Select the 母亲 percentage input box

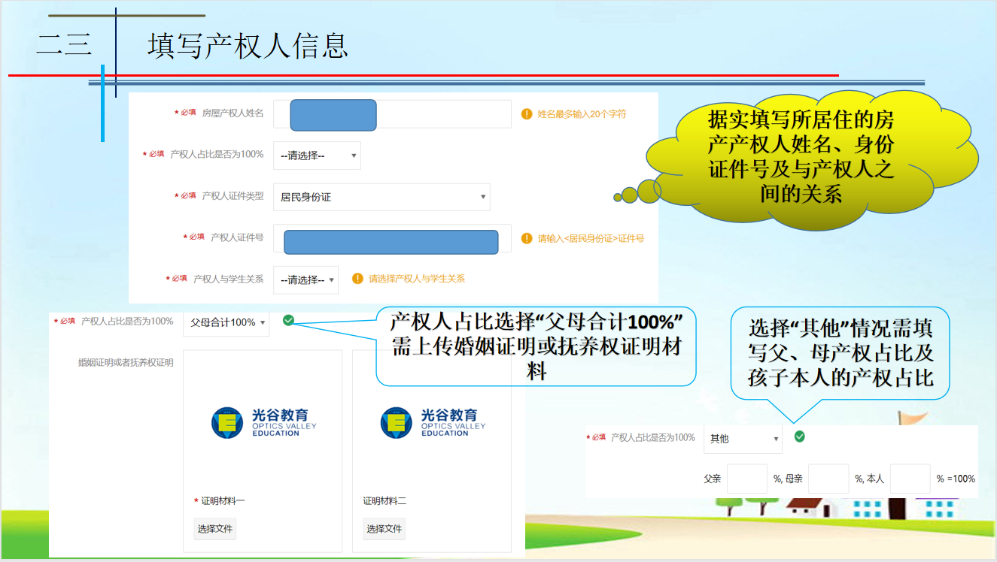coord(828,479)
